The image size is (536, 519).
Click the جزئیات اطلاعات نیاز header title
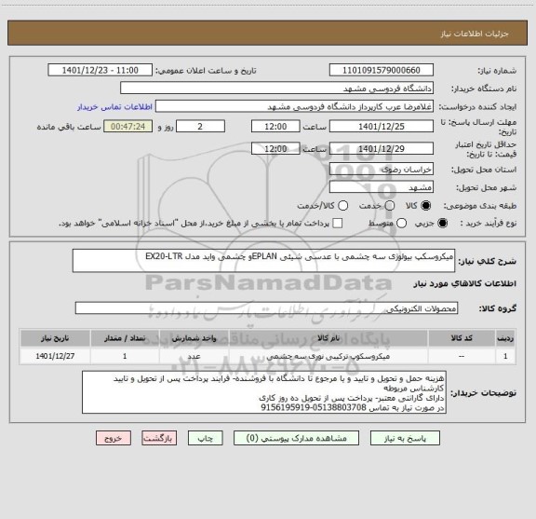coord(475,34)
